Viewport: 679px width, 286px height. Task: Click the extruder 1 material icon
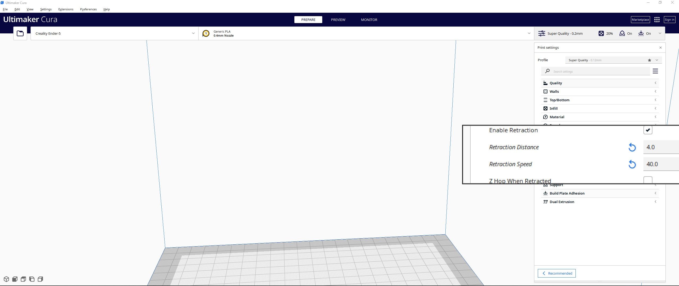tap(206, 33)
